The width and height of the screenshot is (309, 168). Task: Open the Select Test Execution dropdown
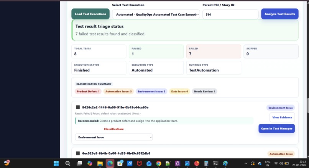[x=156, y=15]
